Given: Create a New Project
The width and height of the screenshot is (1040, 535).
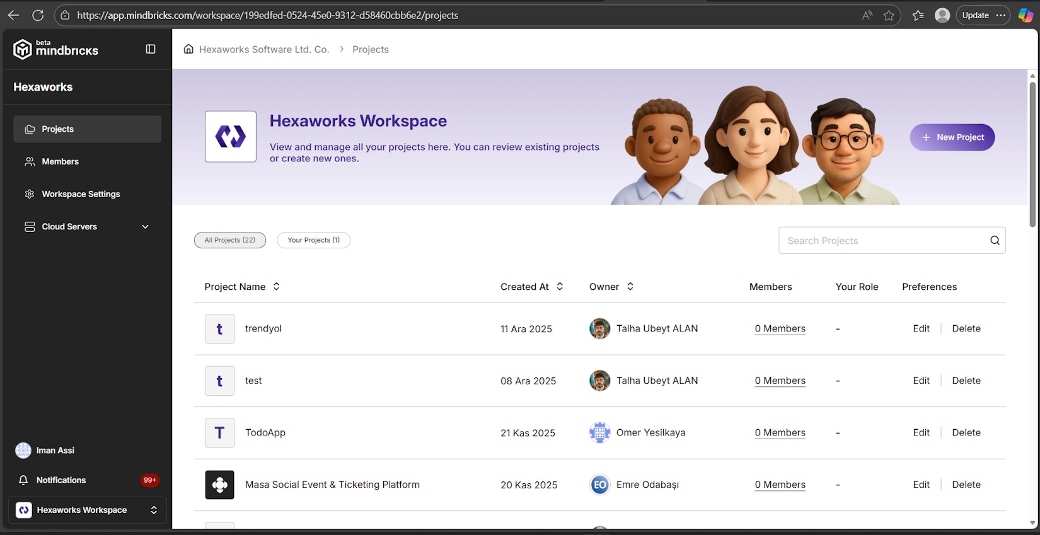Looking at the screenshot, I should tap(952, 137).
